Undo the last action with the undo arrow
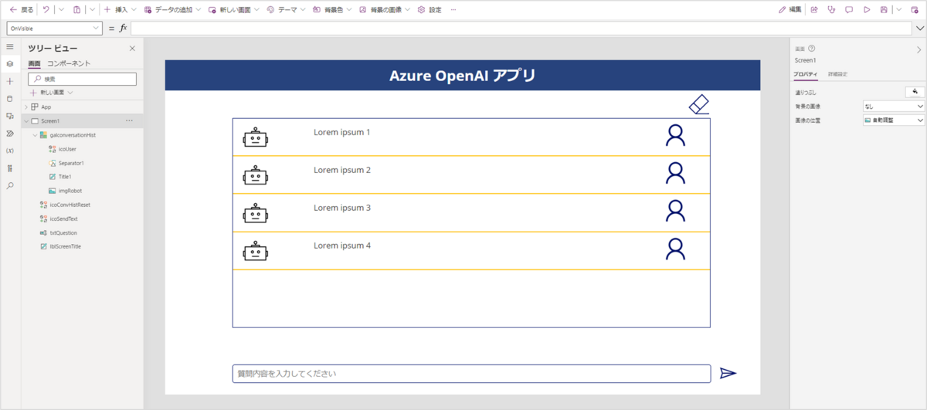Viewport: 927px width, 410px height. [46, 9]
